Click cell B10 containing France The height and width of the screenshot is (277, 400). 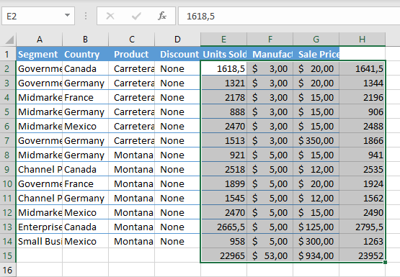[85, 183]
